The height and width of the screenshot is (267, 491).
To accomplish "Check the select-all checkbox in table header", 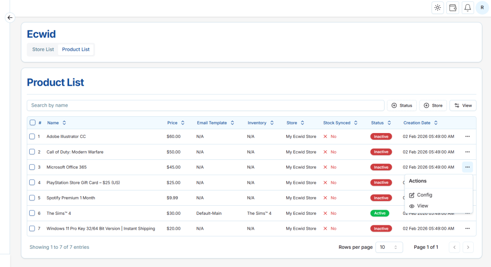I will [x=33, y=123].
